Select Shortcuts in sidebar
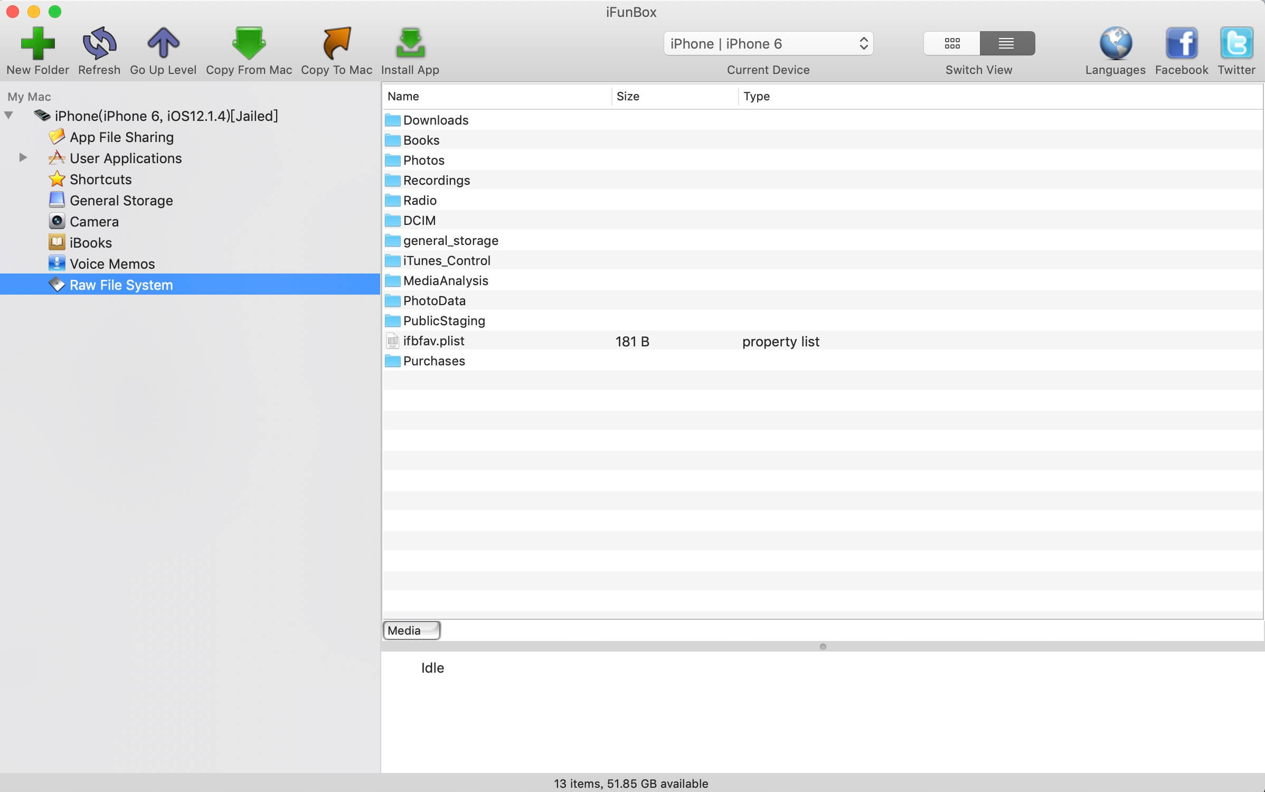The image size is (1265, 792). pos(190,180)
